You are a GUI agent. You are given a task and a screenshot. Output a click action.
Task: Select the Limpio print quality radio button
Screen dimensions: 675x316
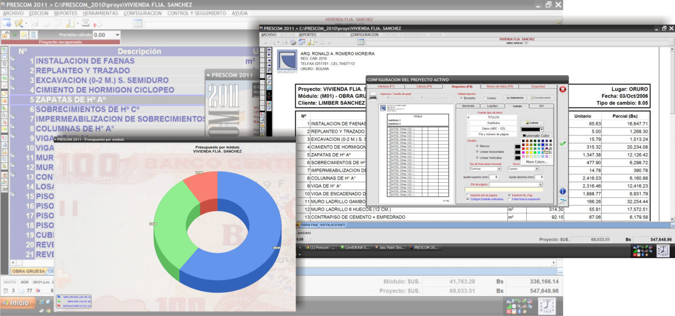(x=484, y=98)
